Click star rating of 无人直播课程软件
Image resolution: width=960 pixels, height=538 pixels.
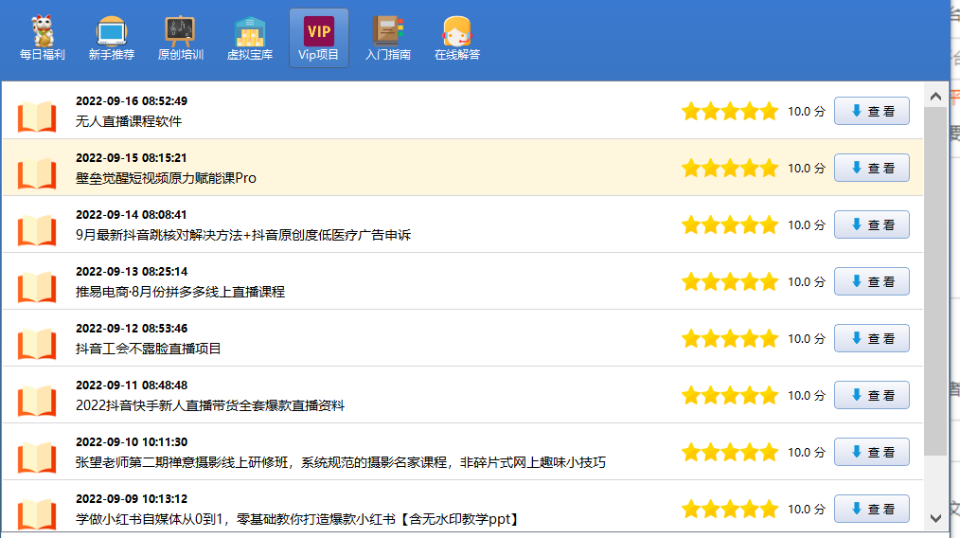pyautogui.click(x=730, y=112)
